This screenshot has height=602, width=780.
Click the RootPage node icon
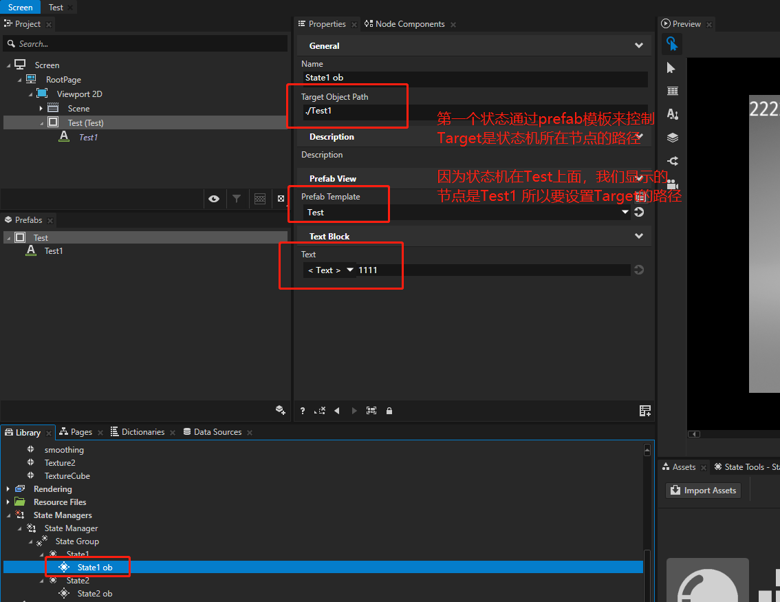(x=31, y=79)
